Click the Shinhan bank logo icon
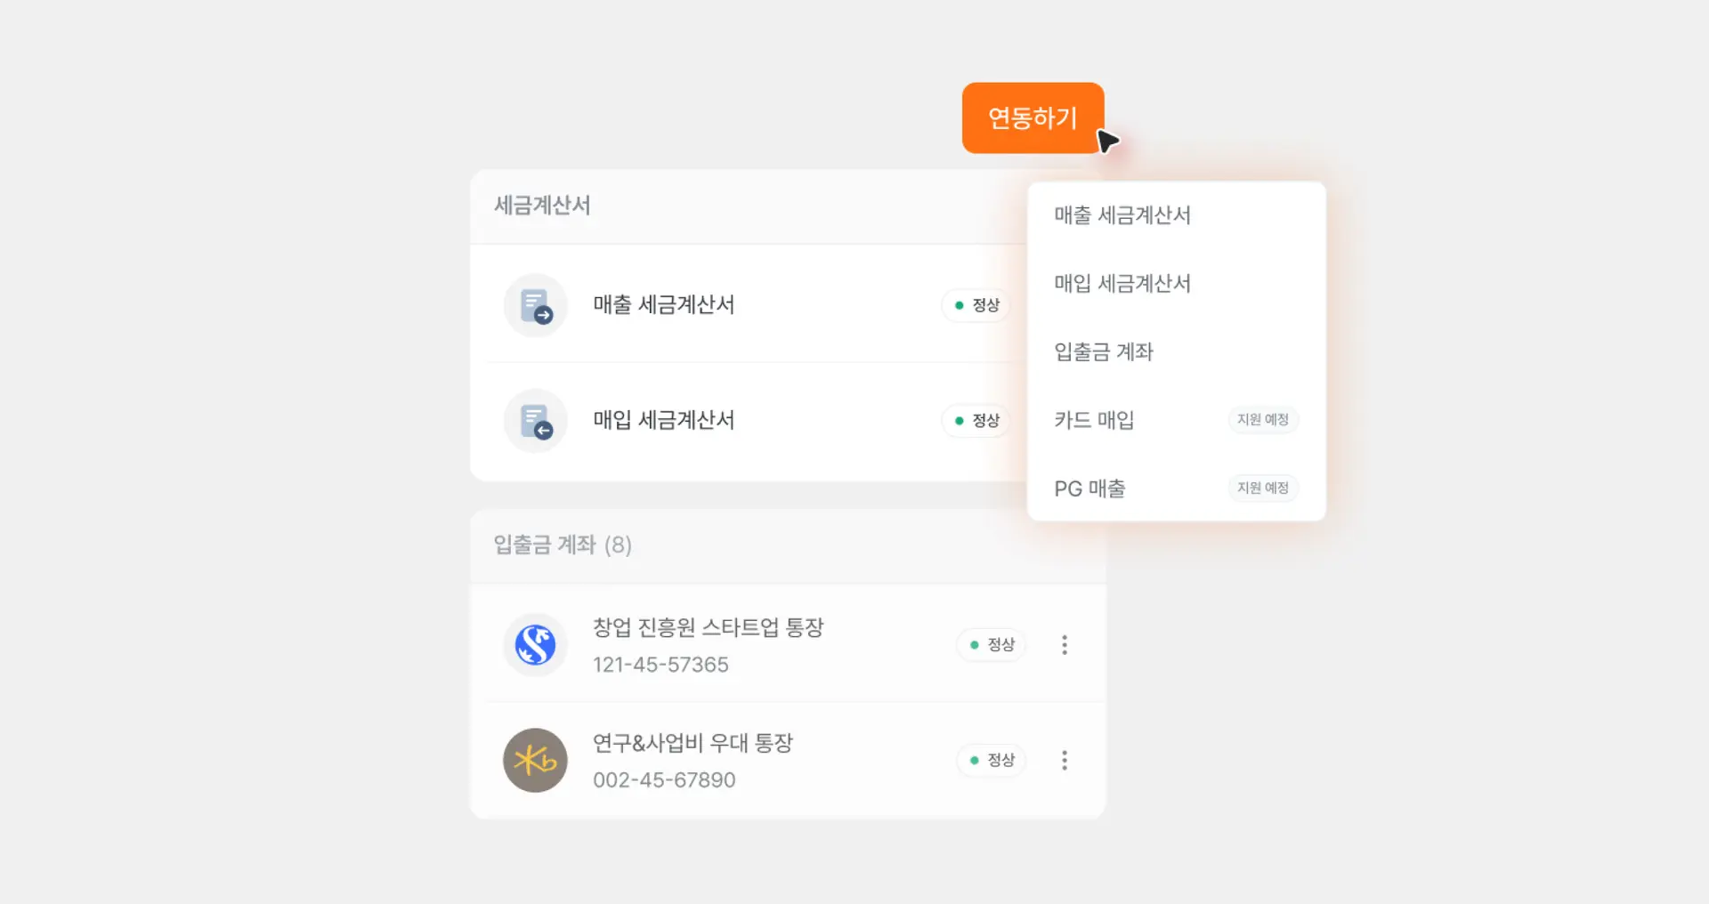Screen dimensions: 1709x904 coord(535,644)
